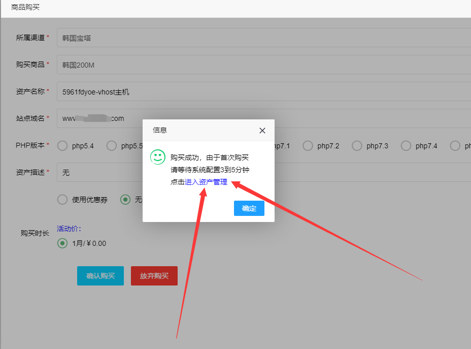This screenshot has width=471, height=349.
Task: Click the 放弃购买 cancel button
Action: tap(154, 276)
